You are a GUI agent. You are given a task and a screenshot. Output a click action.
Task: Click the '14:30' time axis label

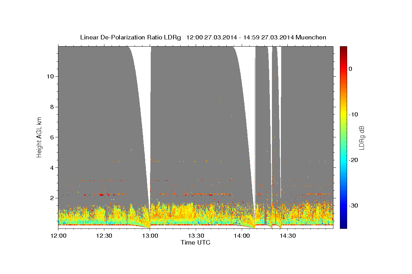point(287,236)
